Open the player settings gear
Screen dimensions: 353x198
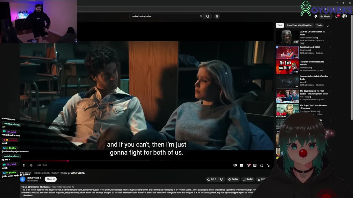(x=248, y=165)
